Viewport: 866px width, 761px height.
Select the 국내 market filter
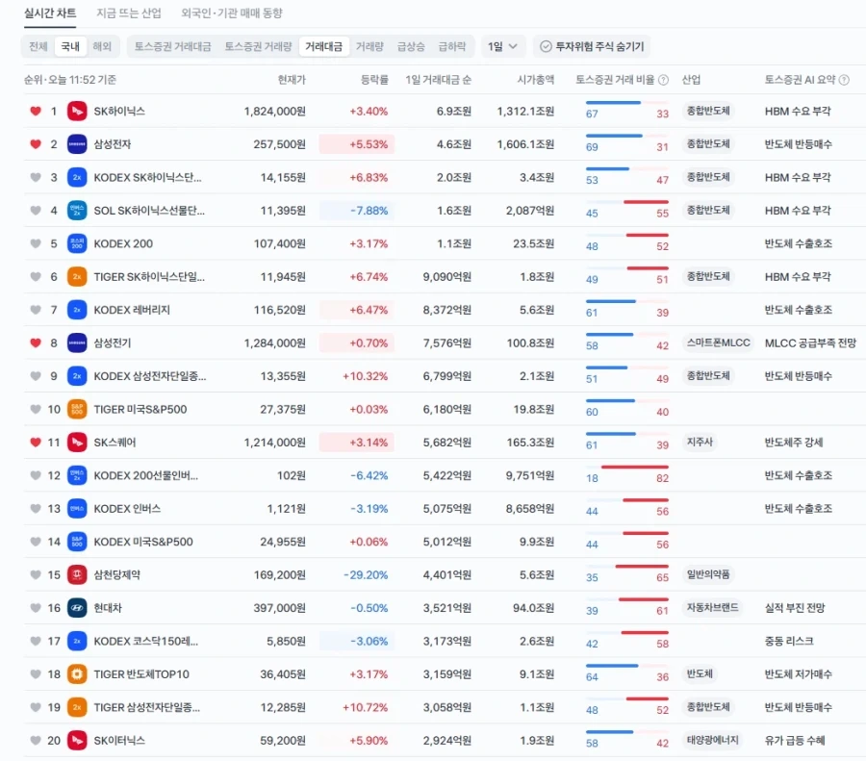70,46
